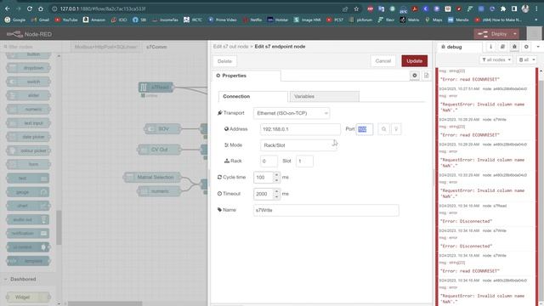544x306 pixels.
Task: Open the Maps bookmark
Action: [433, 20]
